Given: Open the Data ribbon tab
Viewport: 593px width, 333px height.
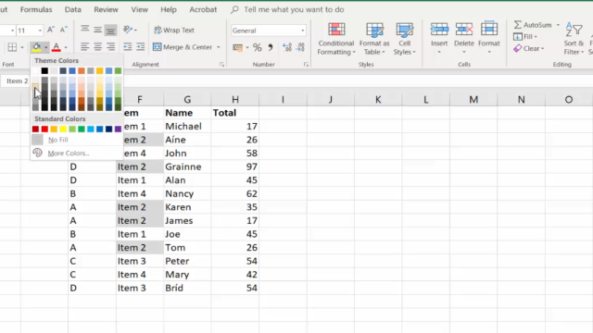Looking at the screenshot, I should pyautogui.click(x=73, y=9).
